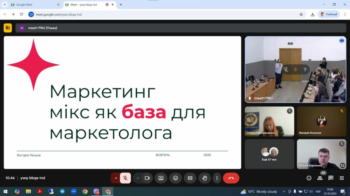Open the emoji reactions button
This screenshot has width=350, height=196.
coord(175,178)
